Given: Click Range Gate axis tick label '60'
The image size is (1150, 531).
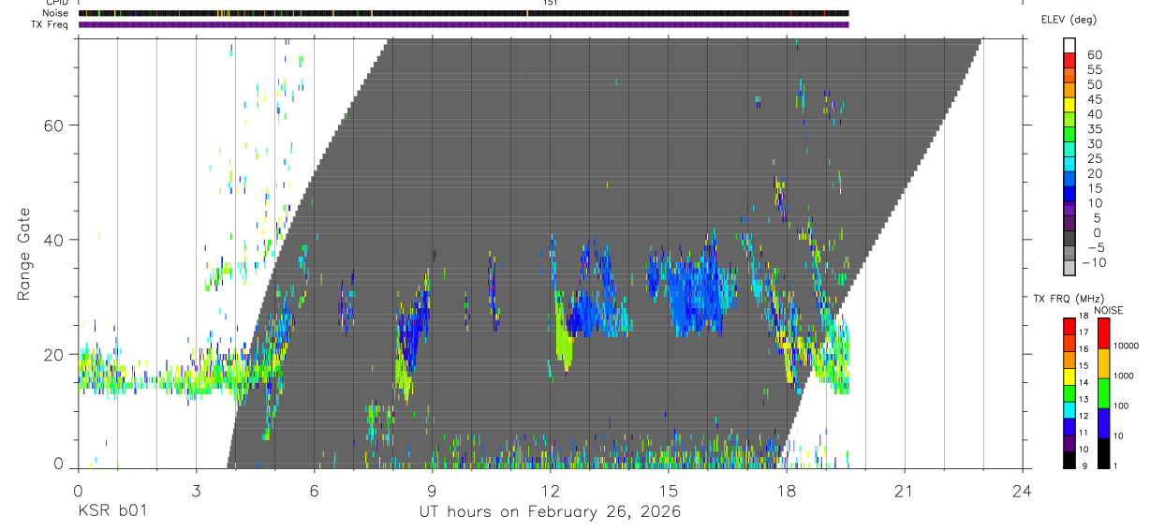Looking at the screenshot, I should point(54,125).
